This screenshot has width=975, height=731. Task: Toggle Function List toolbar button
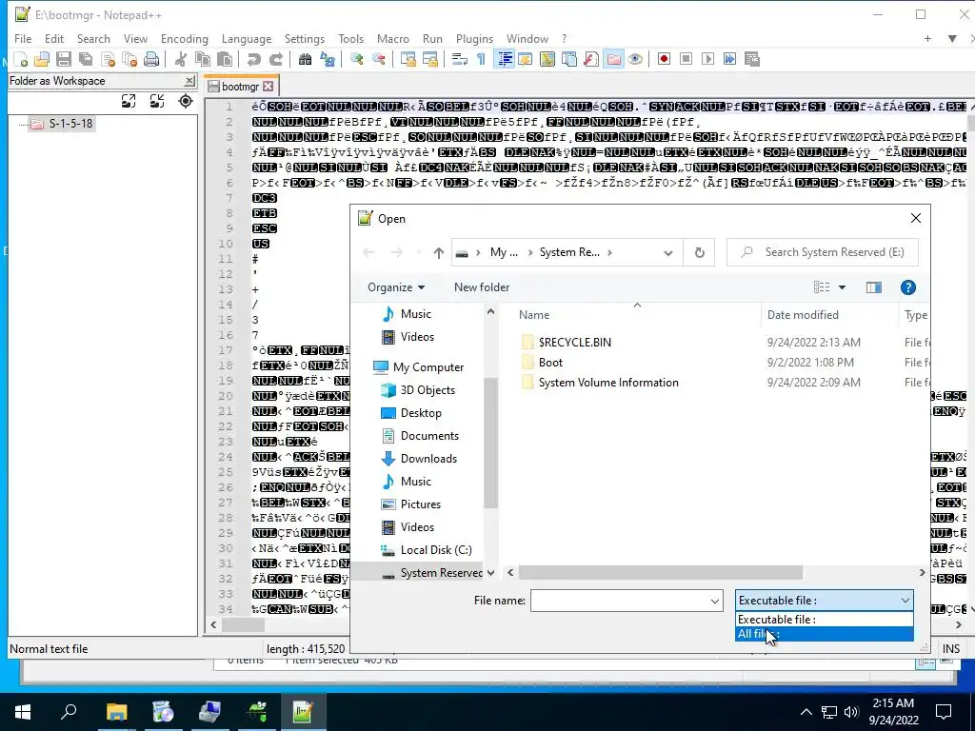click(591, 59)
